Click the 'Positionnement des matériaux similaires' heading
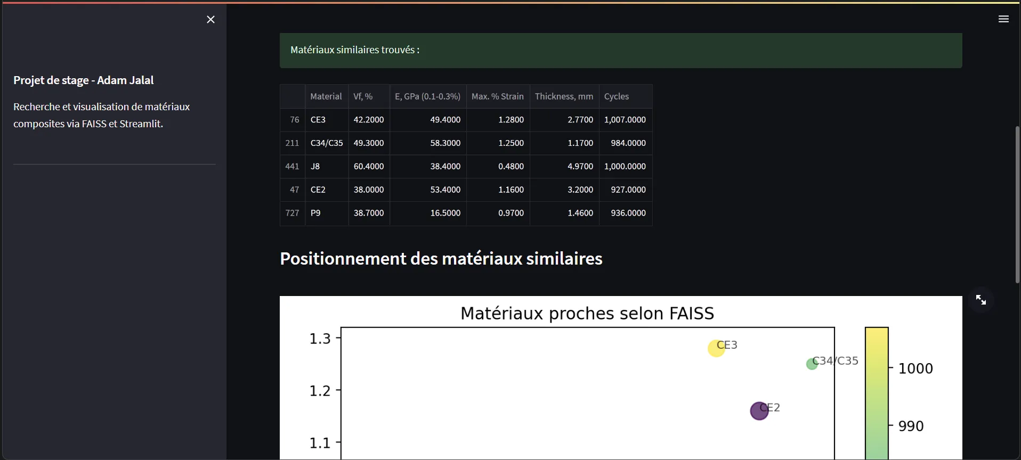This screenshot has height=460, width=1021. pos(441,259)
